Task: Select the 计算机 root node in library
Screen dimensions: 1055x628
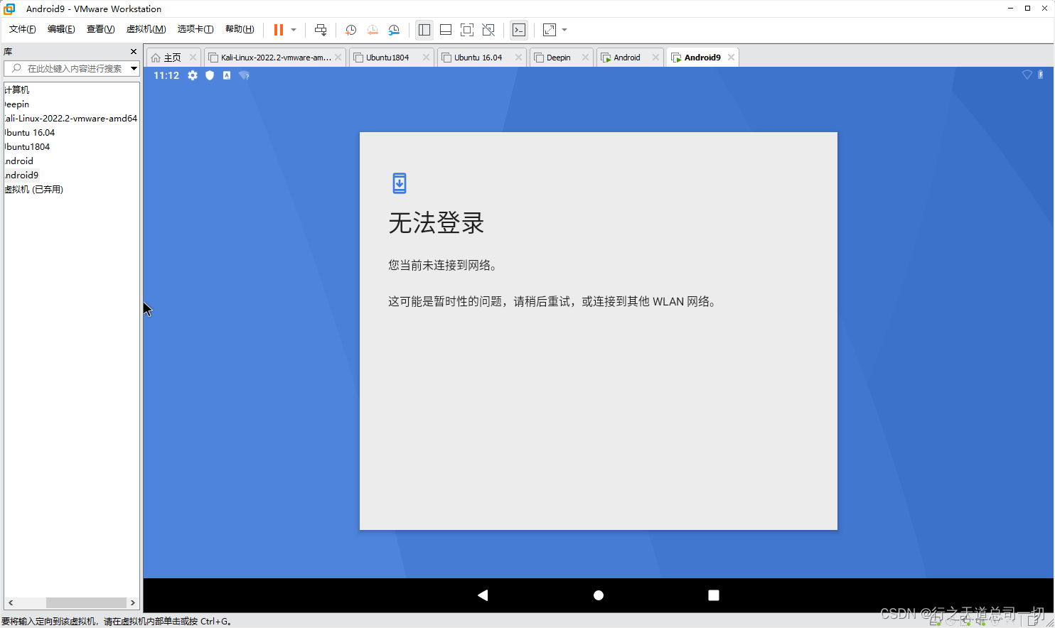Action: click(x=17, y=90)
